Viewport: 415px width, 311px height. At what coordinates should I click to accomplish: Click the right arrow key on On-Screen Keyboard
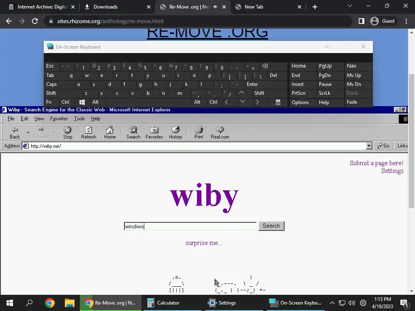pos(257,102)
